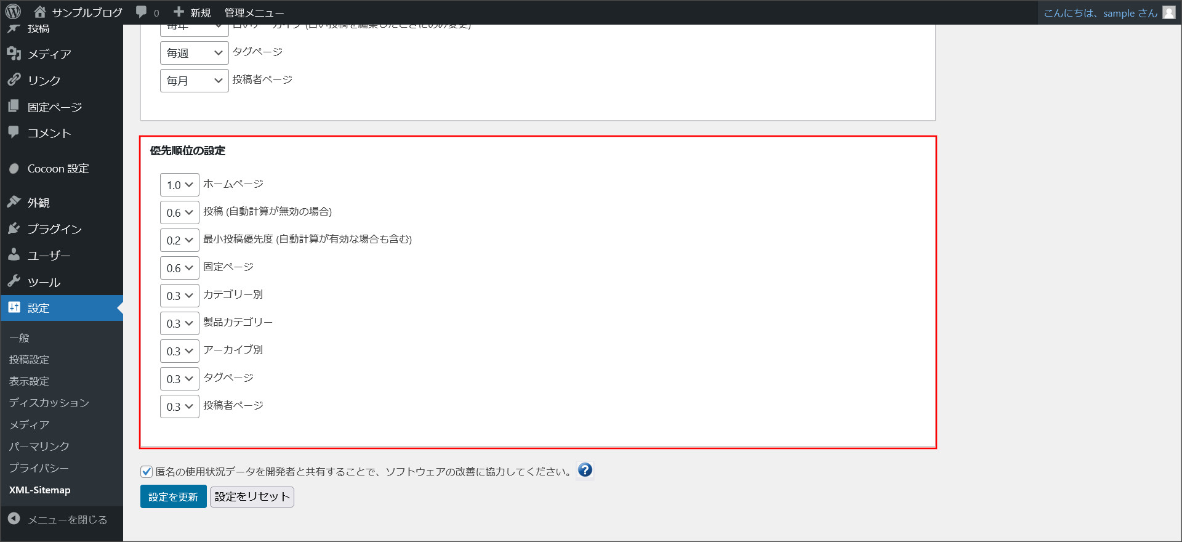
Task: Click the 設定 sliders icon
Action: click(x=14, y=307)
